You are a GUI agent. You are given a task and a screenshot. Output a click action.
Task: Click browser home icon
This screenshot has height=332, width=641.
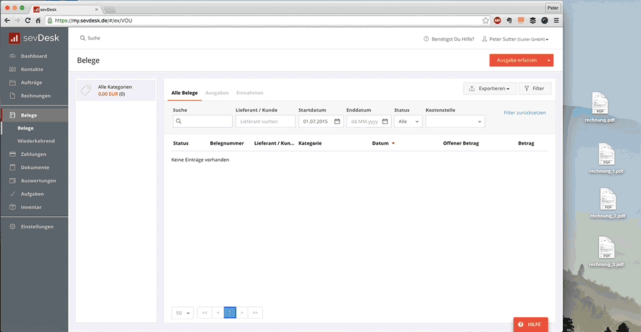[x=38, y=20]
